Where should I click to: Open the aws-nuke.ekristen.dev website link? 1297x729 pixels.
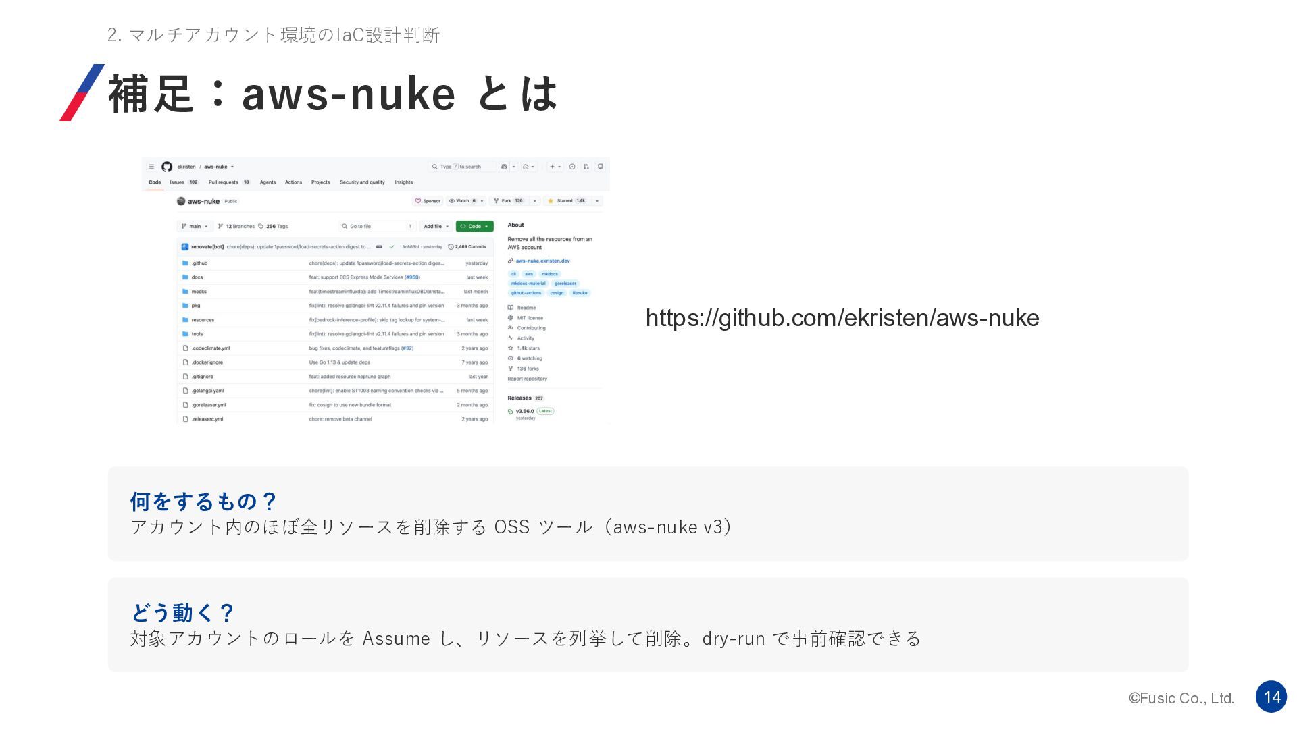543,261
